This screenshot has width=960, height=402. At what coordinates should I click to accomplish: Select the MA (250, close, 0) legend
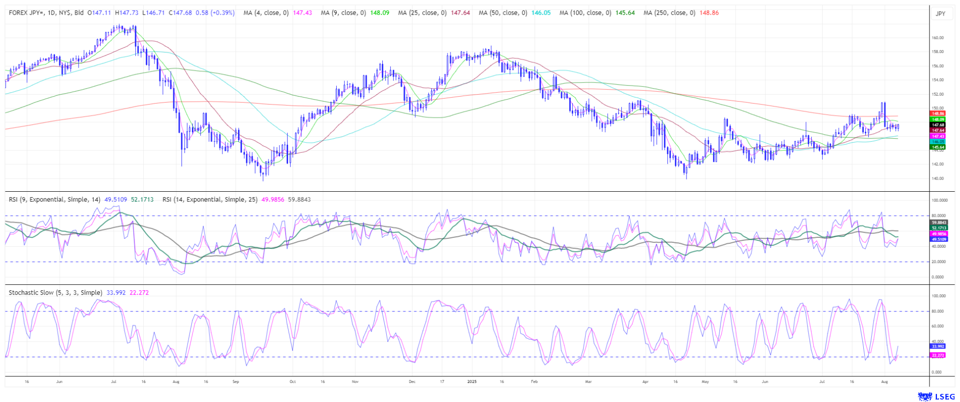tap(669, 13)
